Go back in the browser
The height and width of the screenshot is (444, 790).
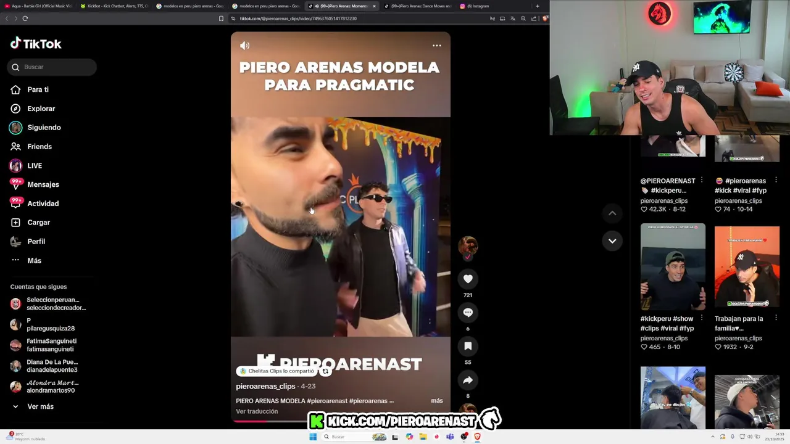(x=7, y=18)
